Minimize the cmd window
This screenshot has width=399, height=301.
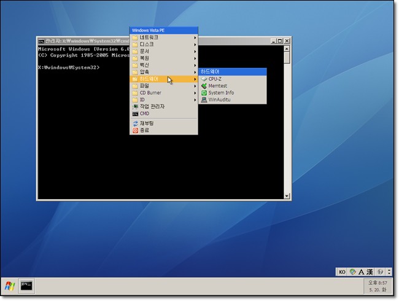click(274, 41)
